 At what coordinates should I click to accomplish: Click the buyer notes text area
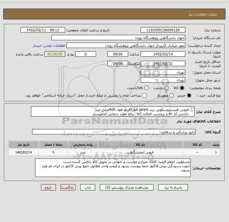(x=113, y=168)
